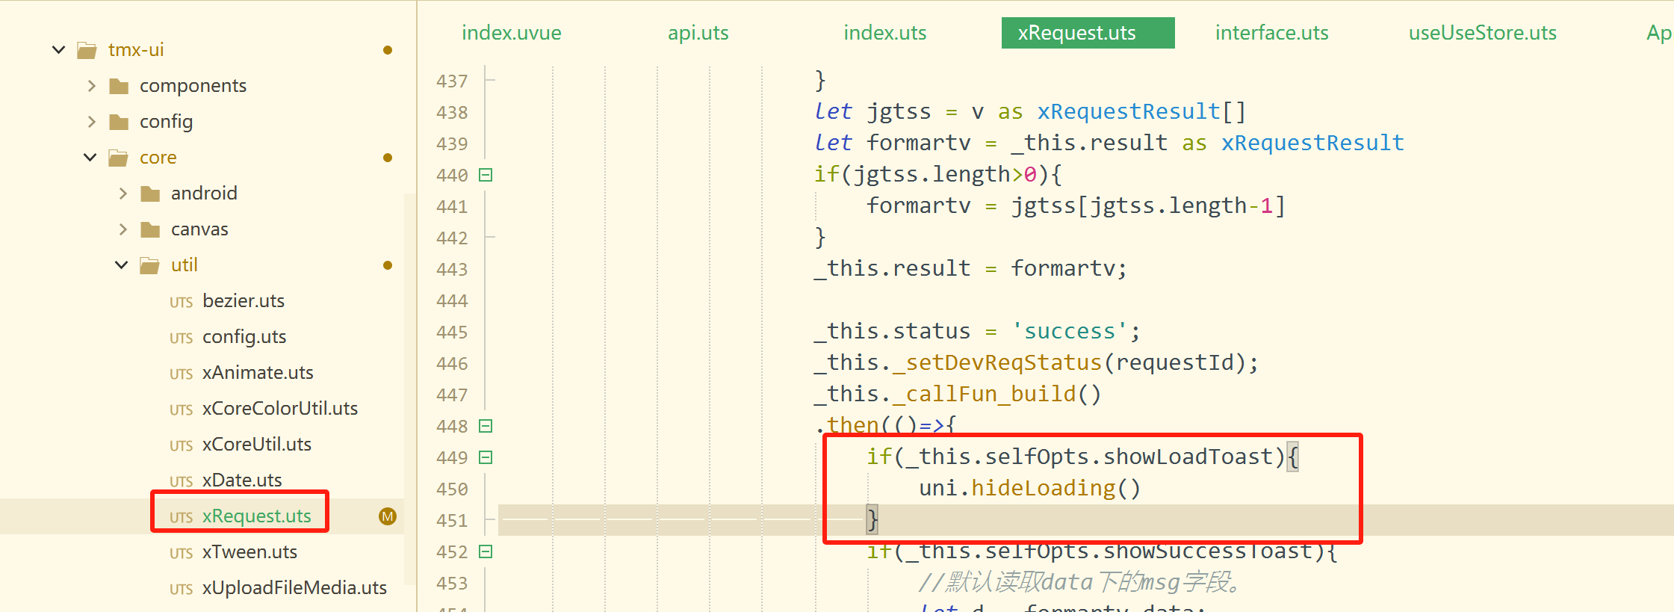Click the UTS icon beside xDate.uts
Viewport: 1674px width, 612px height.
pyautogui.click(x=181, y=481)
